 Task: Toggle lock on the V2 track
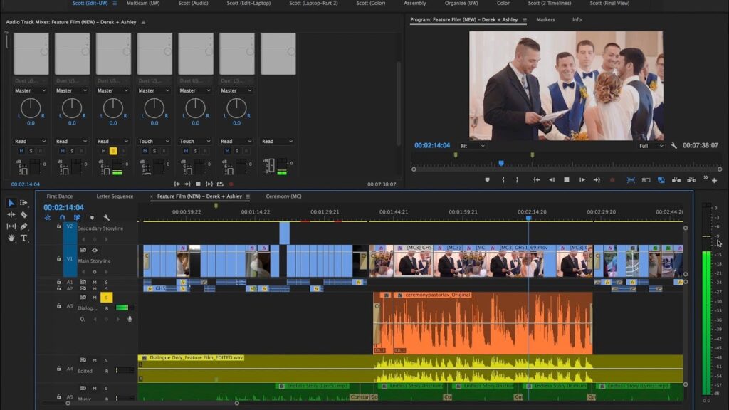[x=59, y=226]
